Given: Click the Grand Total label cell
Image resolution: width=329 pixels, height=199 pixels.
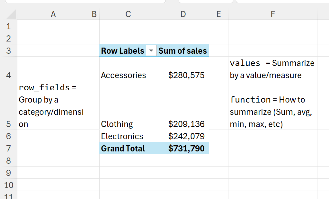Looking at the screenshot, I should click(x=123, y=149).
